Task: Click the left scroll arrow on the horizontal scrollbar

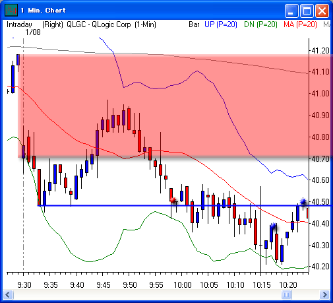Action: [x=9, y=294]
